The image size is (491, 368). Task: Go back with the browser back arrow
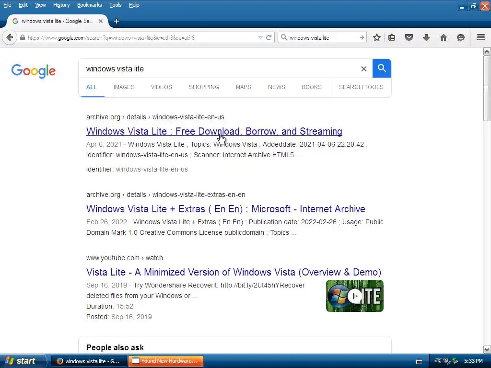pyautogui.click(x=10, y=38)
